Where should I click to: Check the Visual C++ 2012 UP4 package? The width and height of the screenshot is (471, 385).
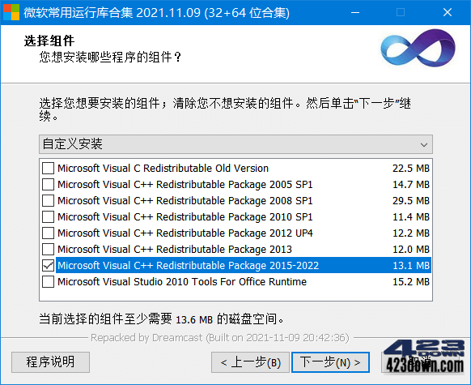tap(48, 233)
